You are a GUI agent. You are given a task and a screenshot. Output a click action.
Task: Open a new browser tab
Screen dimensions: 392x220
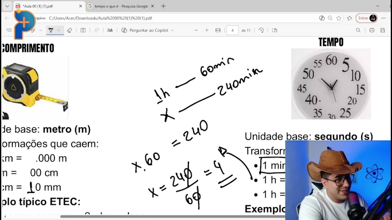tap(163, 6)
